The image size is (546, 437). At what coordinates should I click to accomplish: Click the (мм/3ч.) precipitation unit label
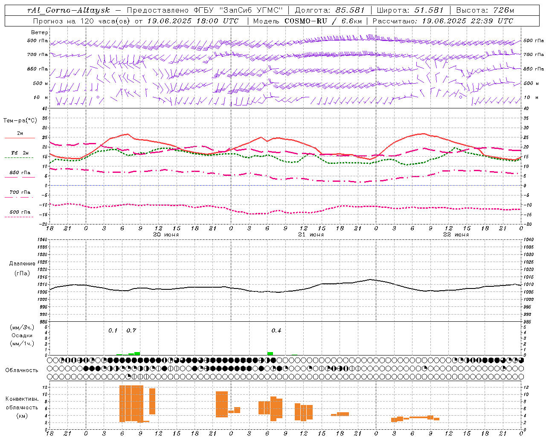pyautogui.click(x=21, y=327)
